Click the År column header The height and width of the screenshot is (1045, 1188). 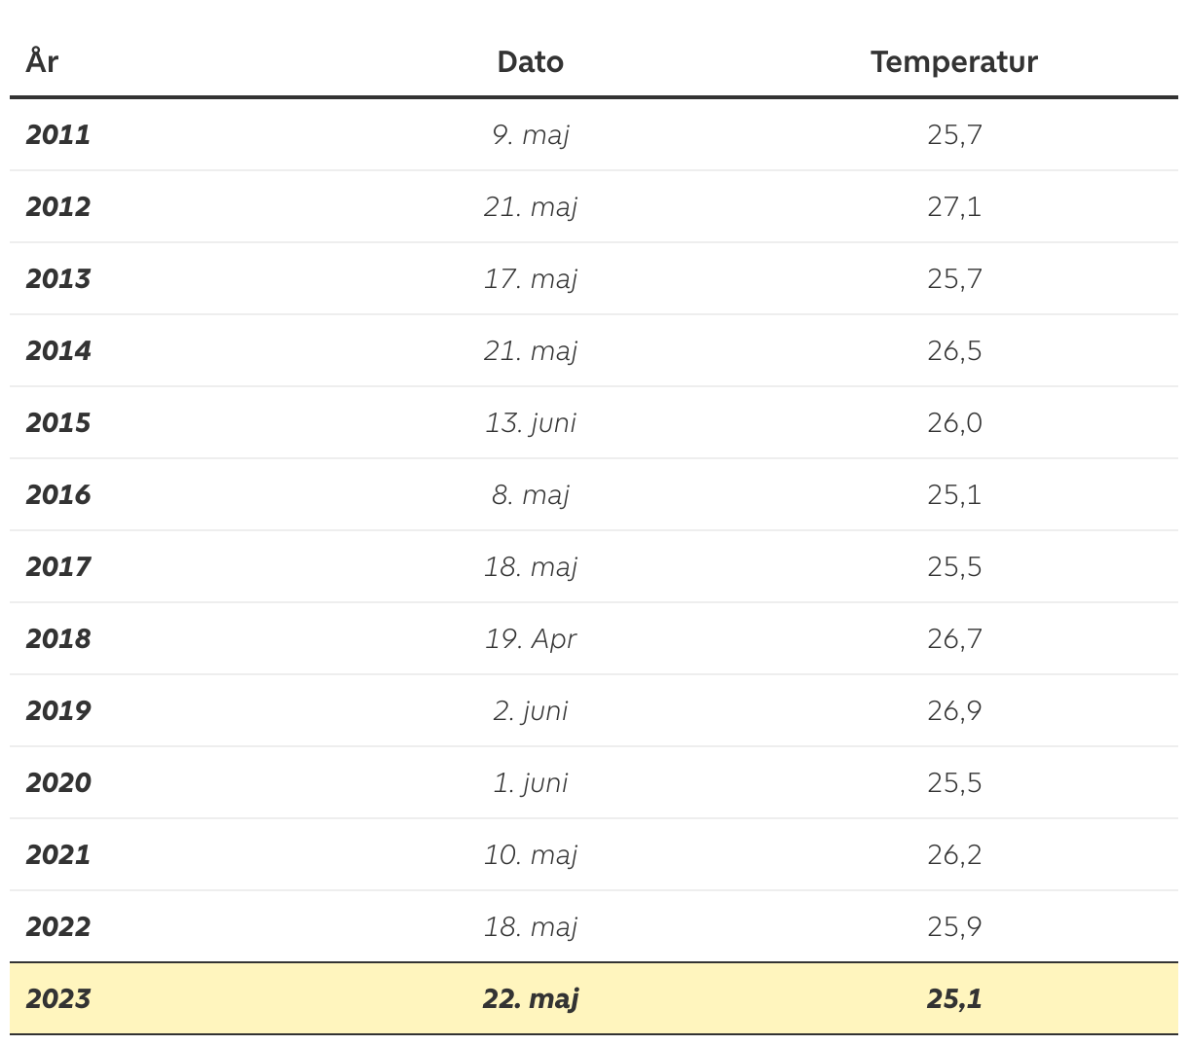[x=42, y=61]
